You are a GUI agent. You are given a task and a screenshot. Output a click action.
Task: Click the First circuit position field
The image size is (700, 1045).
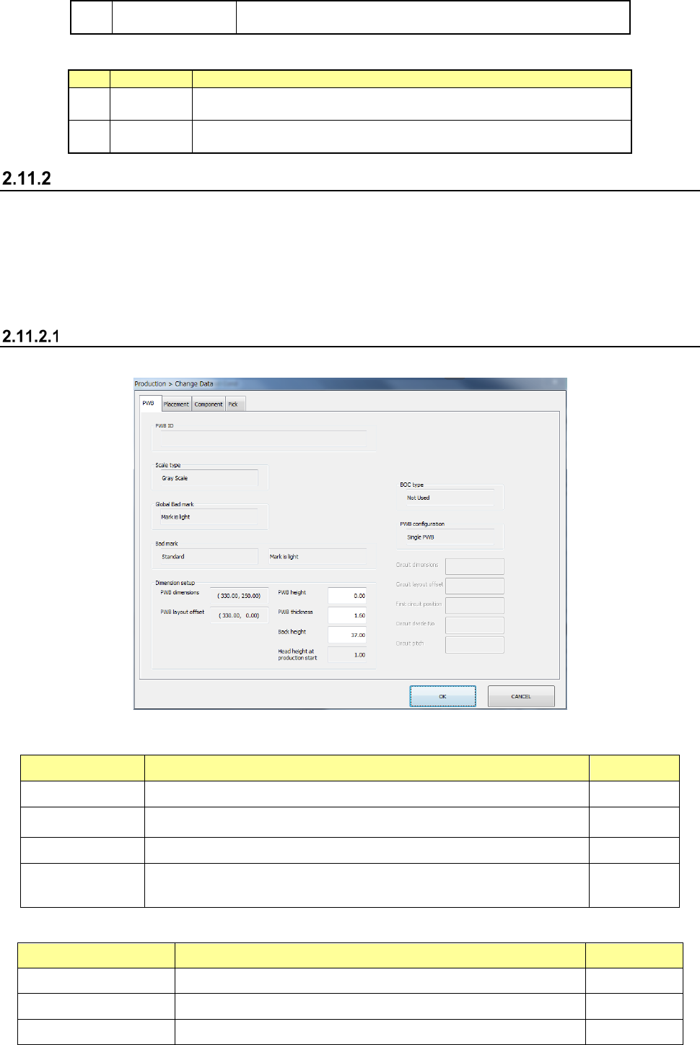tap(475, 605)
